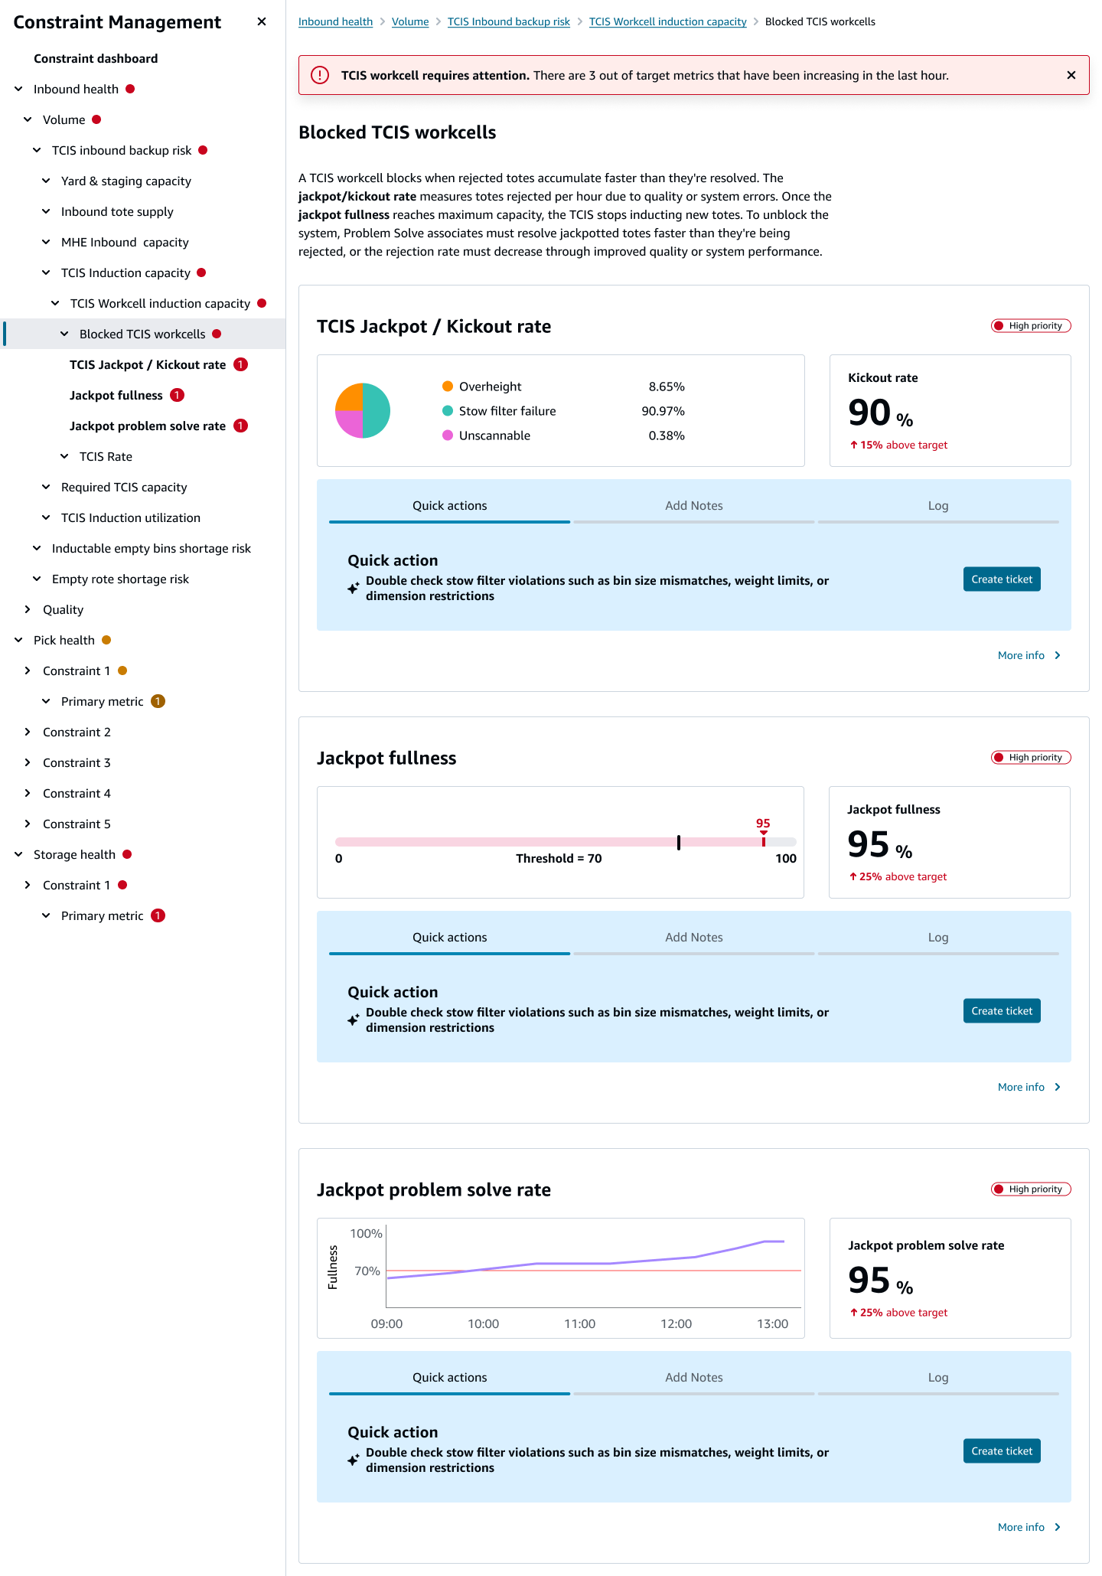Screen dimensions: 1102x1576
Task: Expand MHE Inbound capacity node
Action: (46, 242)
